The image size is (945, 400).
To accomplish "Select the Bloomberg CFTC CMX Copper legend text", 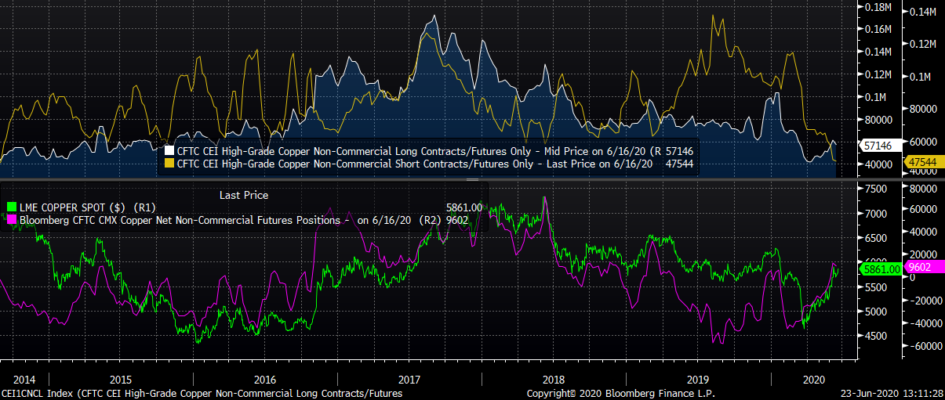I will (180, 221).
